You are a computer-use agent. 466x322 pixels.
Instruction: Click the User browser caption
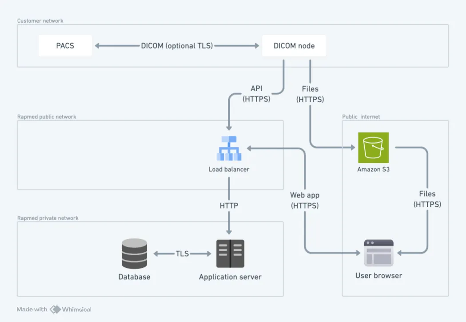pyautogui.click(x=378, y=276)
